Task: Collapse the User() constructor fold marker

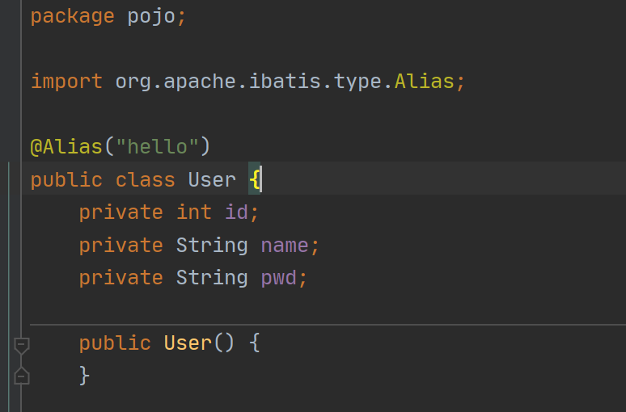Action: pyautogui.click(x=22, y=345)
